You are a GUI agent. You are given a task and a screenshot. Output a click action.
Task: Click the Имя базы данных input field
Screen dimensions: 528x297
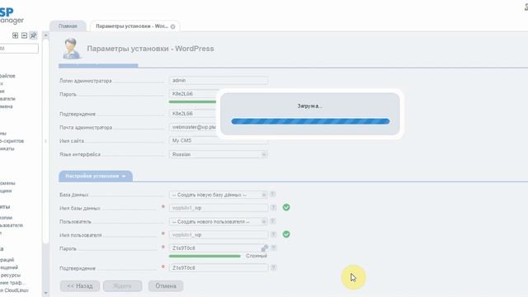click(x=218, y=208)
